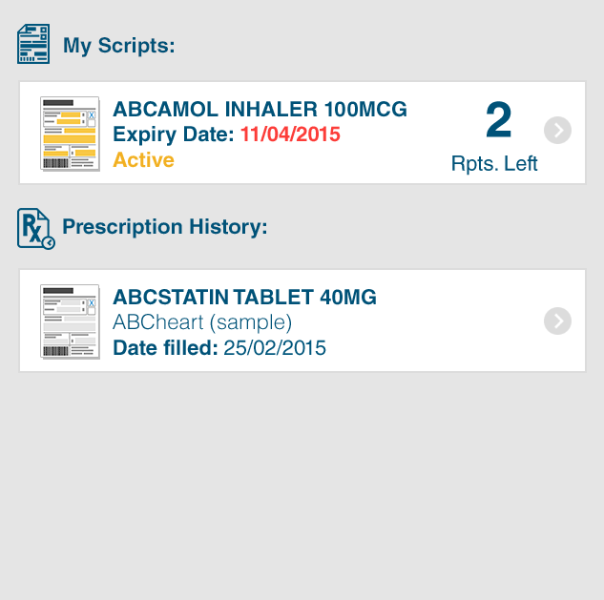The height and width of the screenshot is (600, 604).
Task: Click the Rpts. Left label
Action: (x=494, y=164)
